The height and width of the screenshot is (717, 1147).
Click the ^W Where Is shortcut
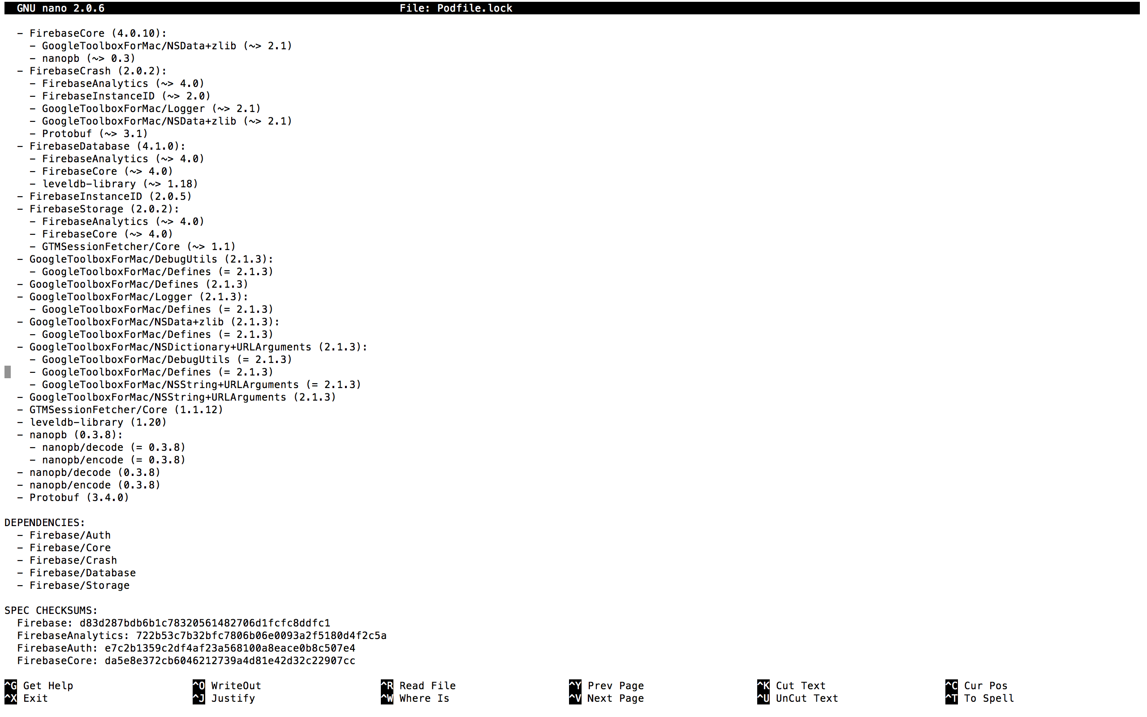click(415, 699)
